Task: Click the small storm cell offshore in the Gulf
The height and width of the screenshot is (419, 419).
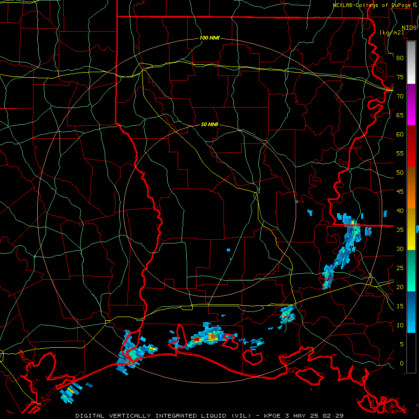Action: coord(70,392)
